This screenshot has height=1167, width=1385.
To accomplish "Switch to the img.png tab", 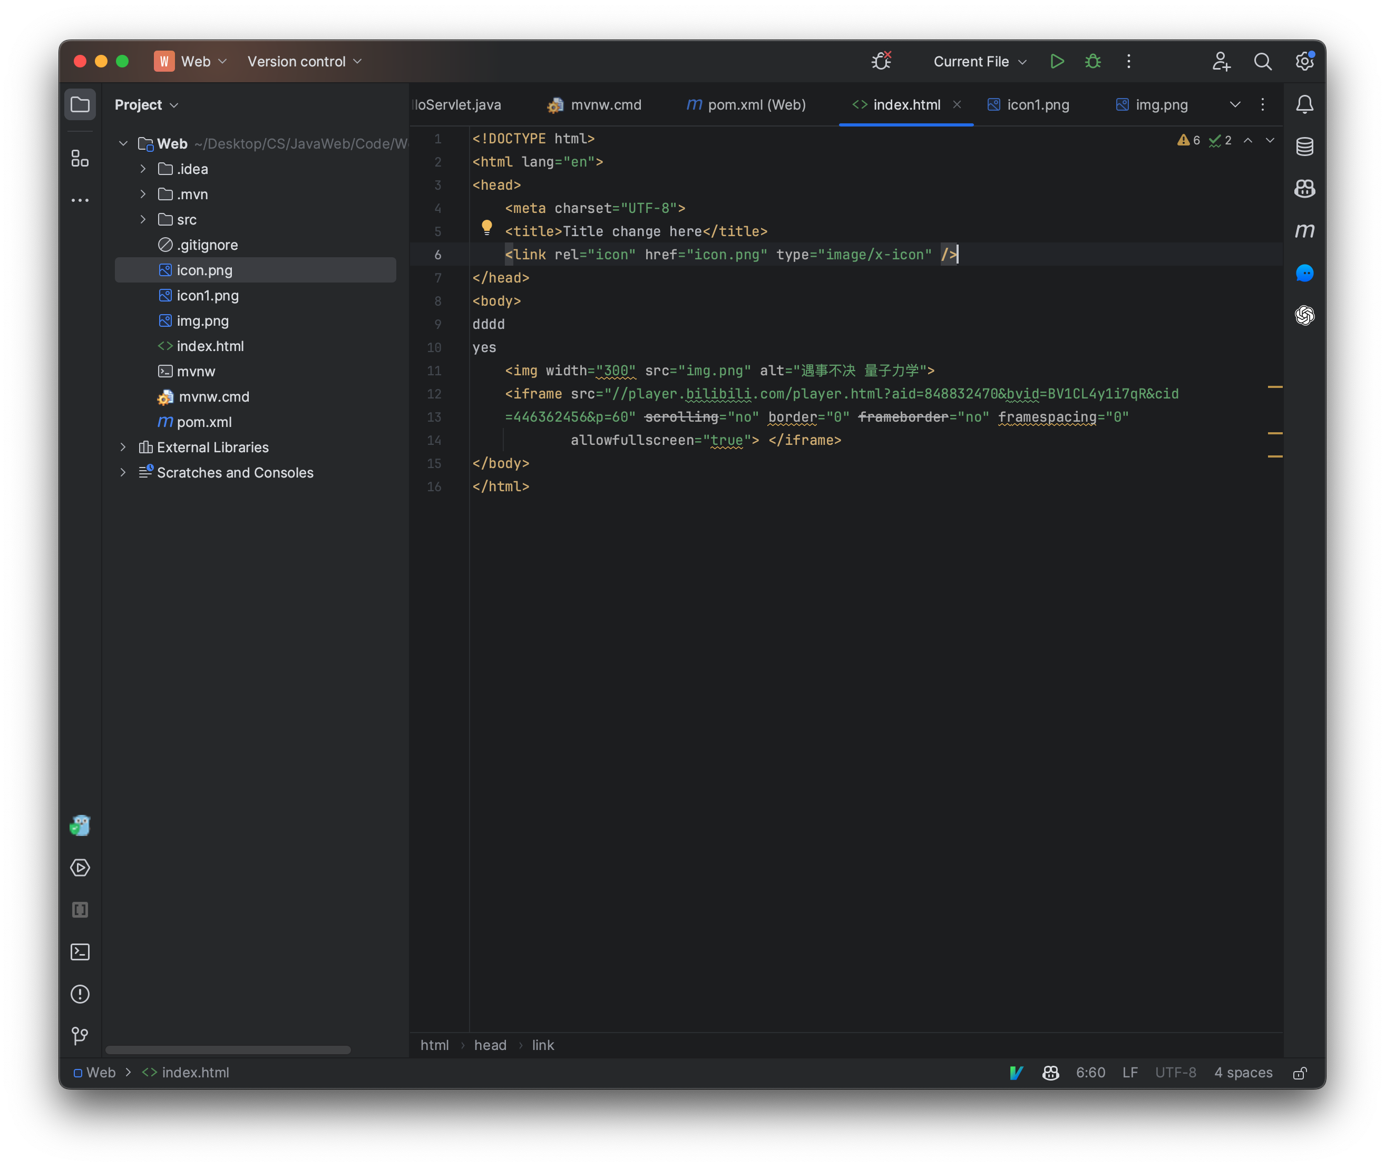I will pos(1152,104).
